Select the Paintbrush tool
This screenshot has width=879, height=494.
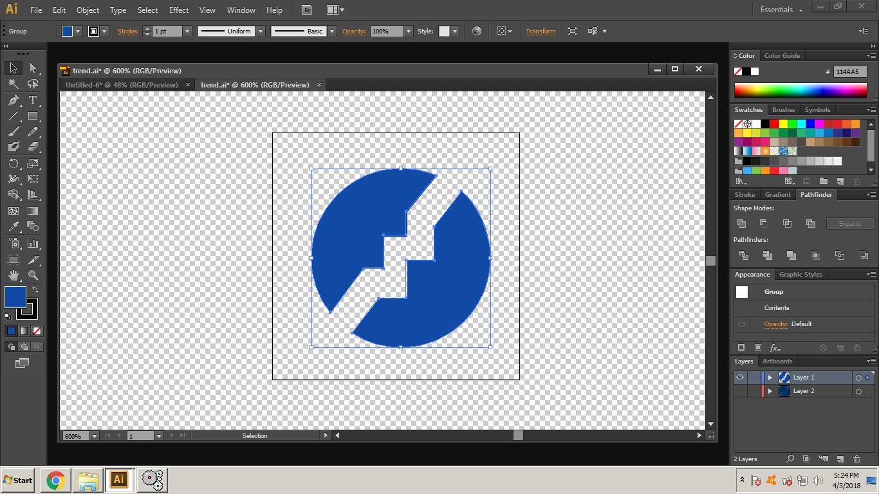point(13,132)
